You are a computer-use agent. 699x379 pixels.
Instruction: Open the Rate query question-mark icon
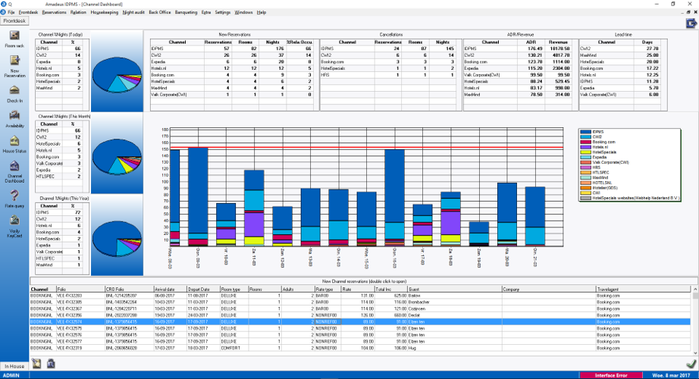[x=14, y=196]
